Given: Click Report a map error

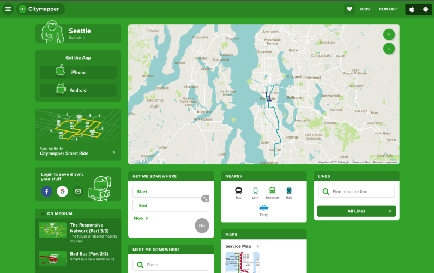Looking at the screenshot, I should pyautogui.click(x=385, y=162).
